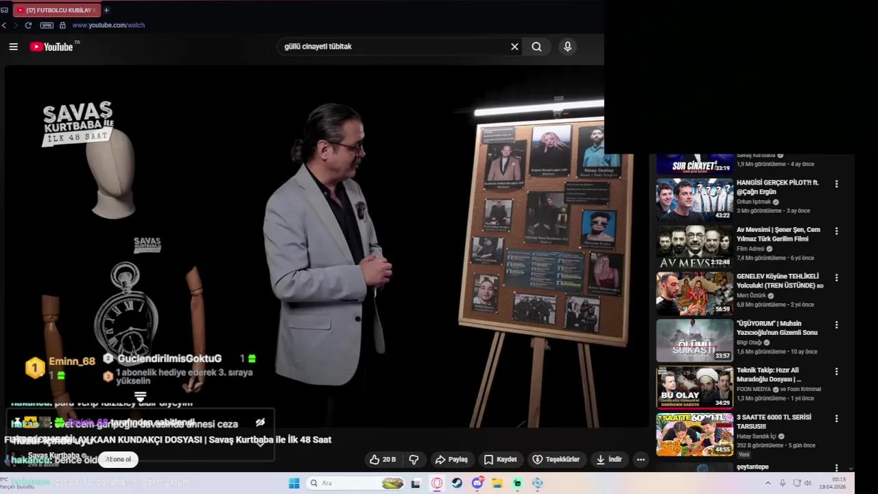Go to YouTube home via logo

pos(52,47)
